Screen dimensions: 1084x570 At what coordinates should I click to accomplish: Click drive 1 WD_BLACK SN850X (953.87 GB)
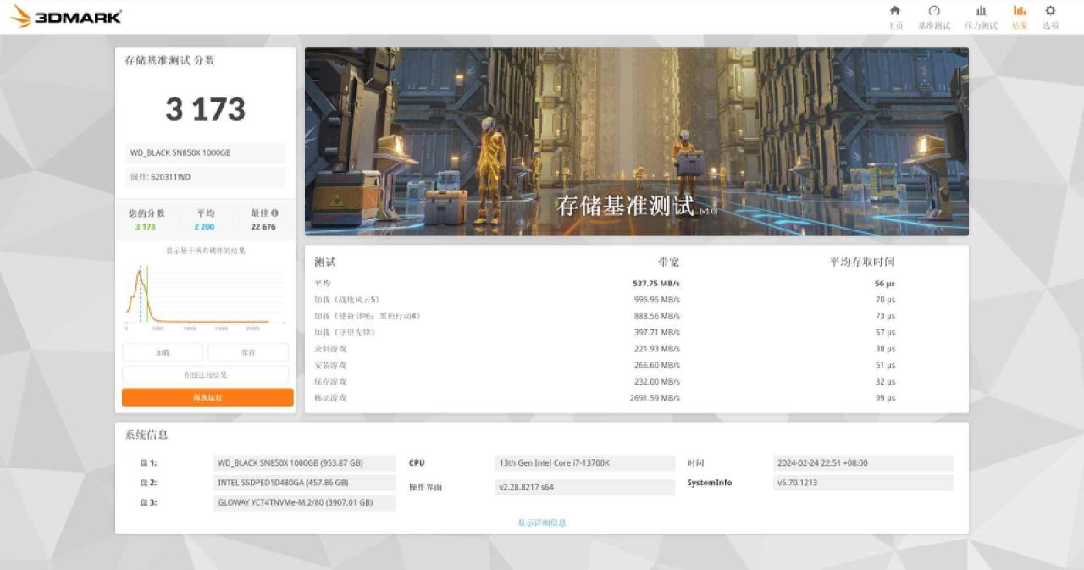point(305,463)
